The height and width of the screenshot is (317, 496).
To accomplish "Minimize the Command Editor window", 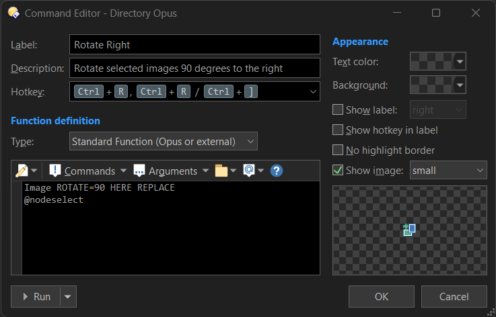I will coord(396,13).
